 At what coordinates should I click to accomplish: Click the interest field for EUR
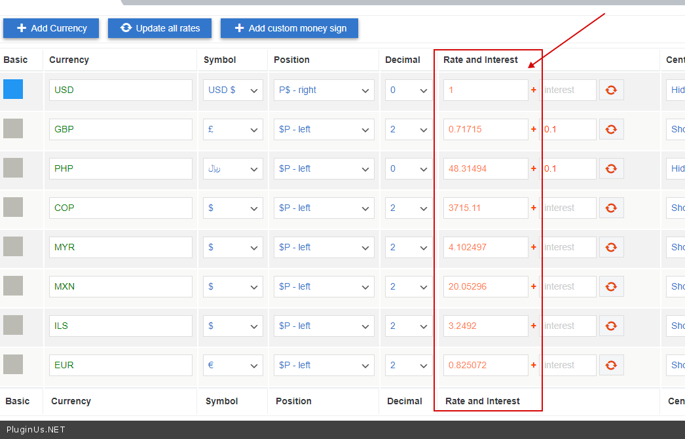(567, 365)
